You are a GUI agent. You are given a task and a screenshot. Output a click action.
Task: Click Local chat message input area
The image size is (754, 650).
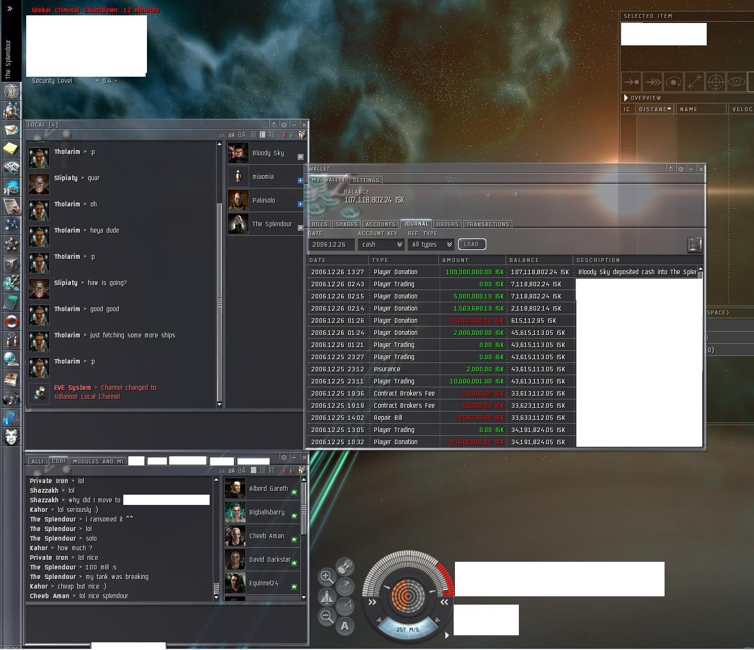(165, 431)
